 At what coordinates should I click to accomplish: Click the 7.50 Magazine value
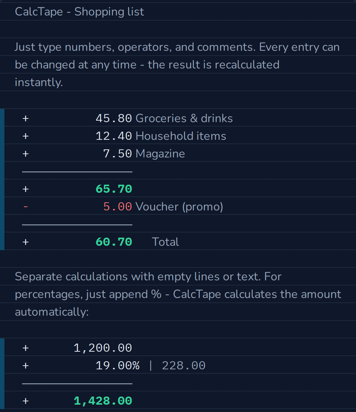coord(117,153)
